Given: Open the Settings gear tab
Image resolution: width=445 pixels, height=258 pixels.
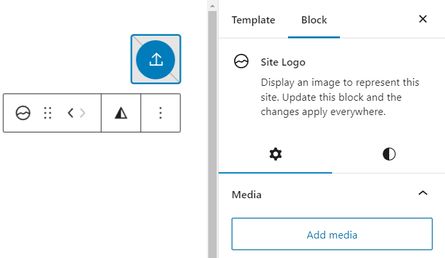Looking at the screenshot, I should [x=275, y=154].
